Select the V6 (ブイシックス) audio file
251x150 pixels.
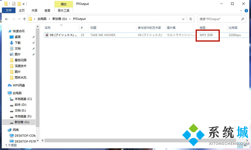pos(63,35)
